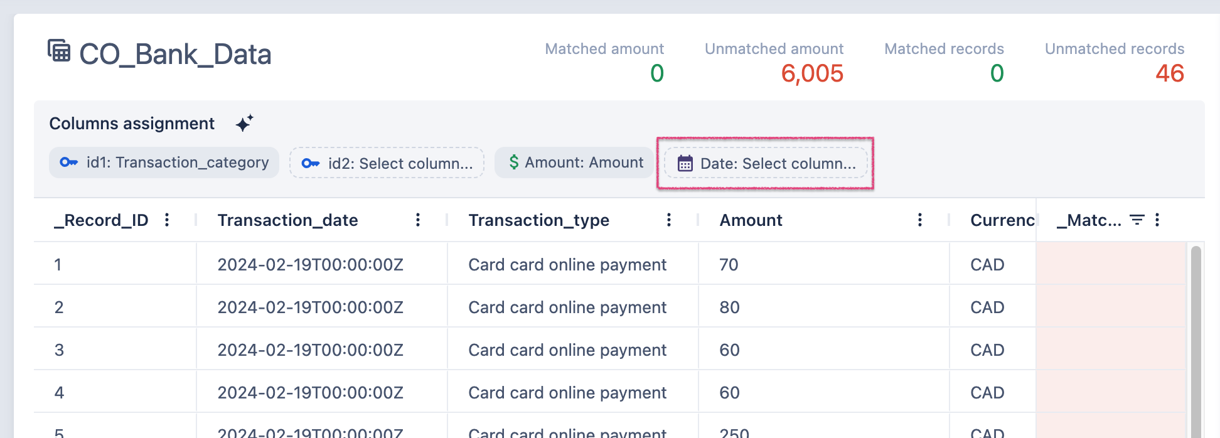Open the Transaction_type column three-dot menu
The width and height of the screenshot is (1220, 438).
point(669,220)
